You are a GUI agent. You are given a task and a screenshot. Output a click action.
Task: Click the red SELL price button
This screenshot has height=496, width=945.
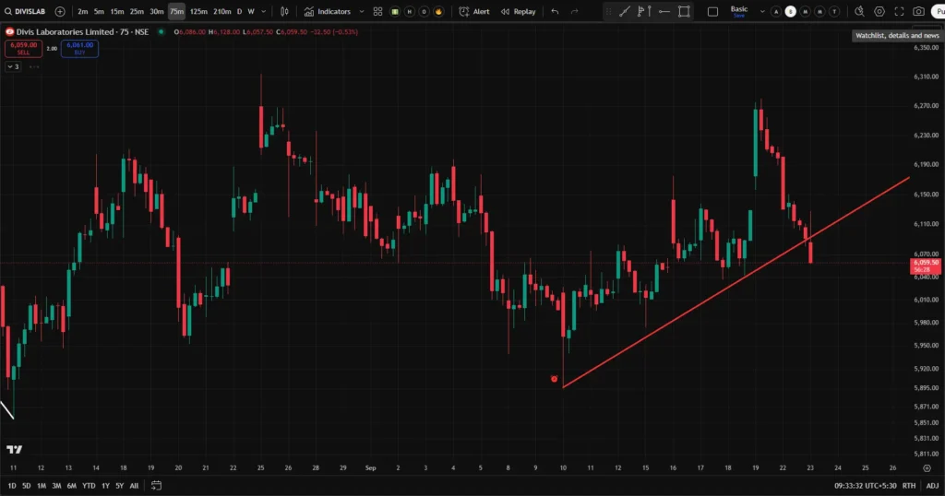[23, 48]
